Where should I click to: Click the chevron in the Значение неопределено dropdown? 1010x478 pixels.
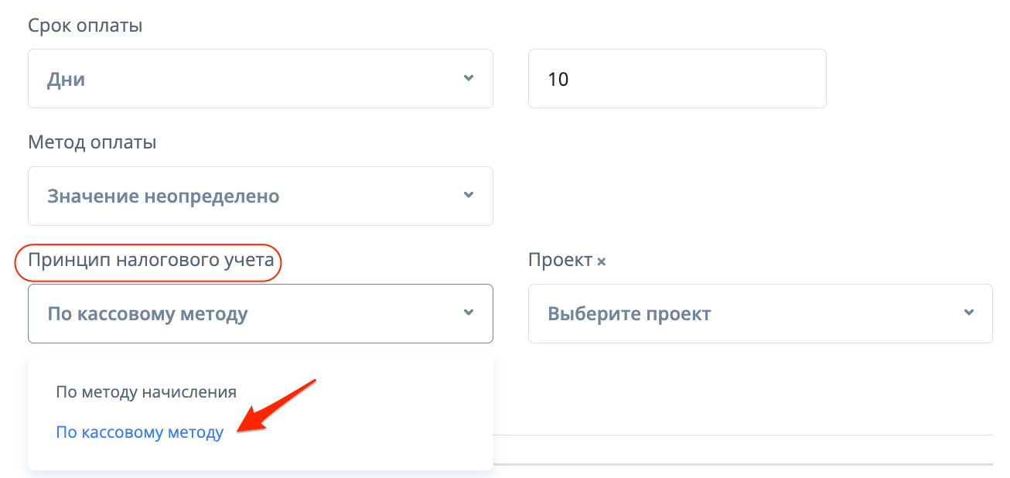click(468, 195)
